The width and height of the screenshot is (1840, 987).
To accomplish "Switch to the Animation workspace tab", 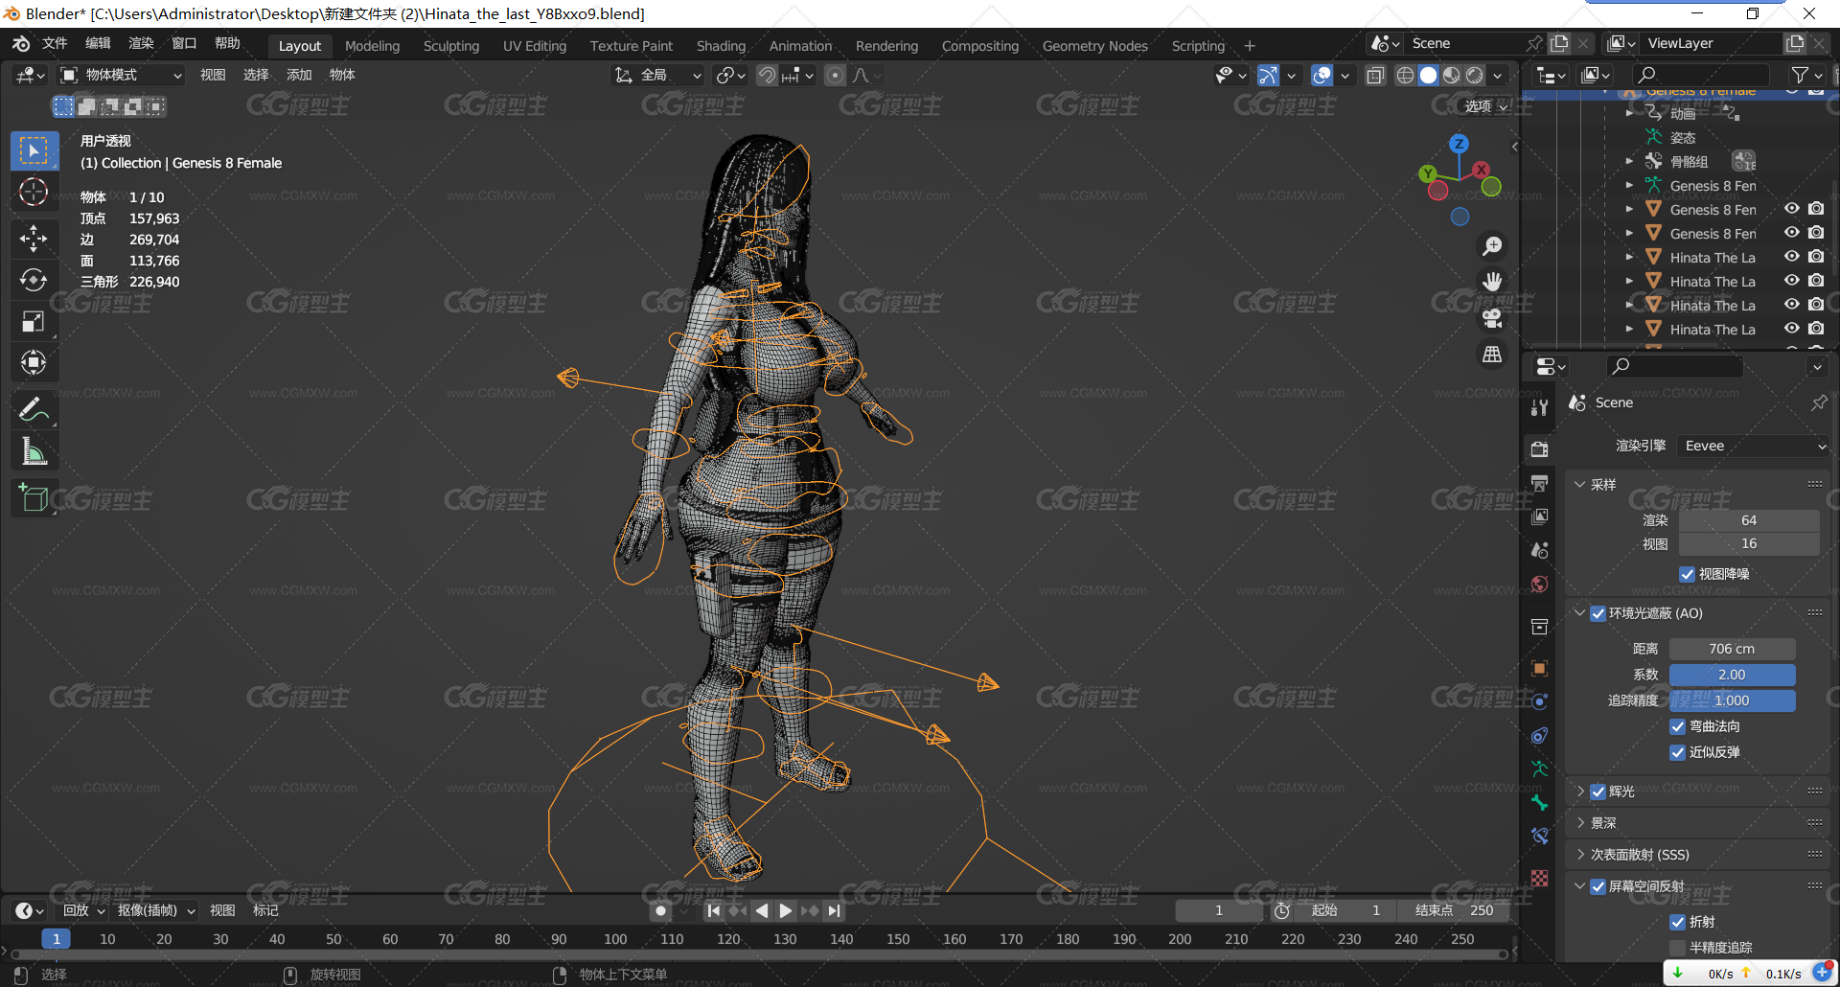I will coord(800,46).
